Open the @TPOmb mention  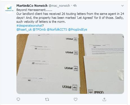tap(39, 29)
